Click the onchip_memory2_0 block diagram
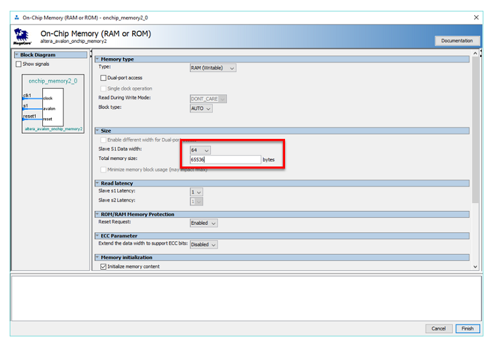The height and width of the screenshot is (349, 496). click(x=53, y=104)
